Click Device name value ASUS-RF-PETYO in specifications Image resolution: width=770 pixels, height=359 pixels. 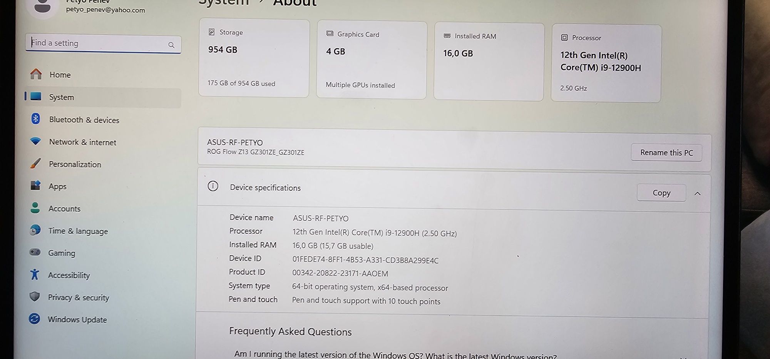tap(321, 218)
